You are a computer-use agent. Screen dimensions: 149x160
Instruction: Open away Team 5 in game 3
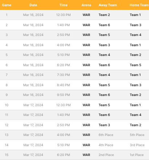coord(104,35)
